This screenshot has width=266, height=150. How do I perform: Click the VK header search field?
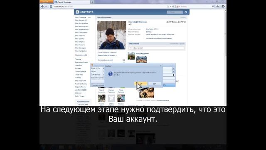pos(175,12)
